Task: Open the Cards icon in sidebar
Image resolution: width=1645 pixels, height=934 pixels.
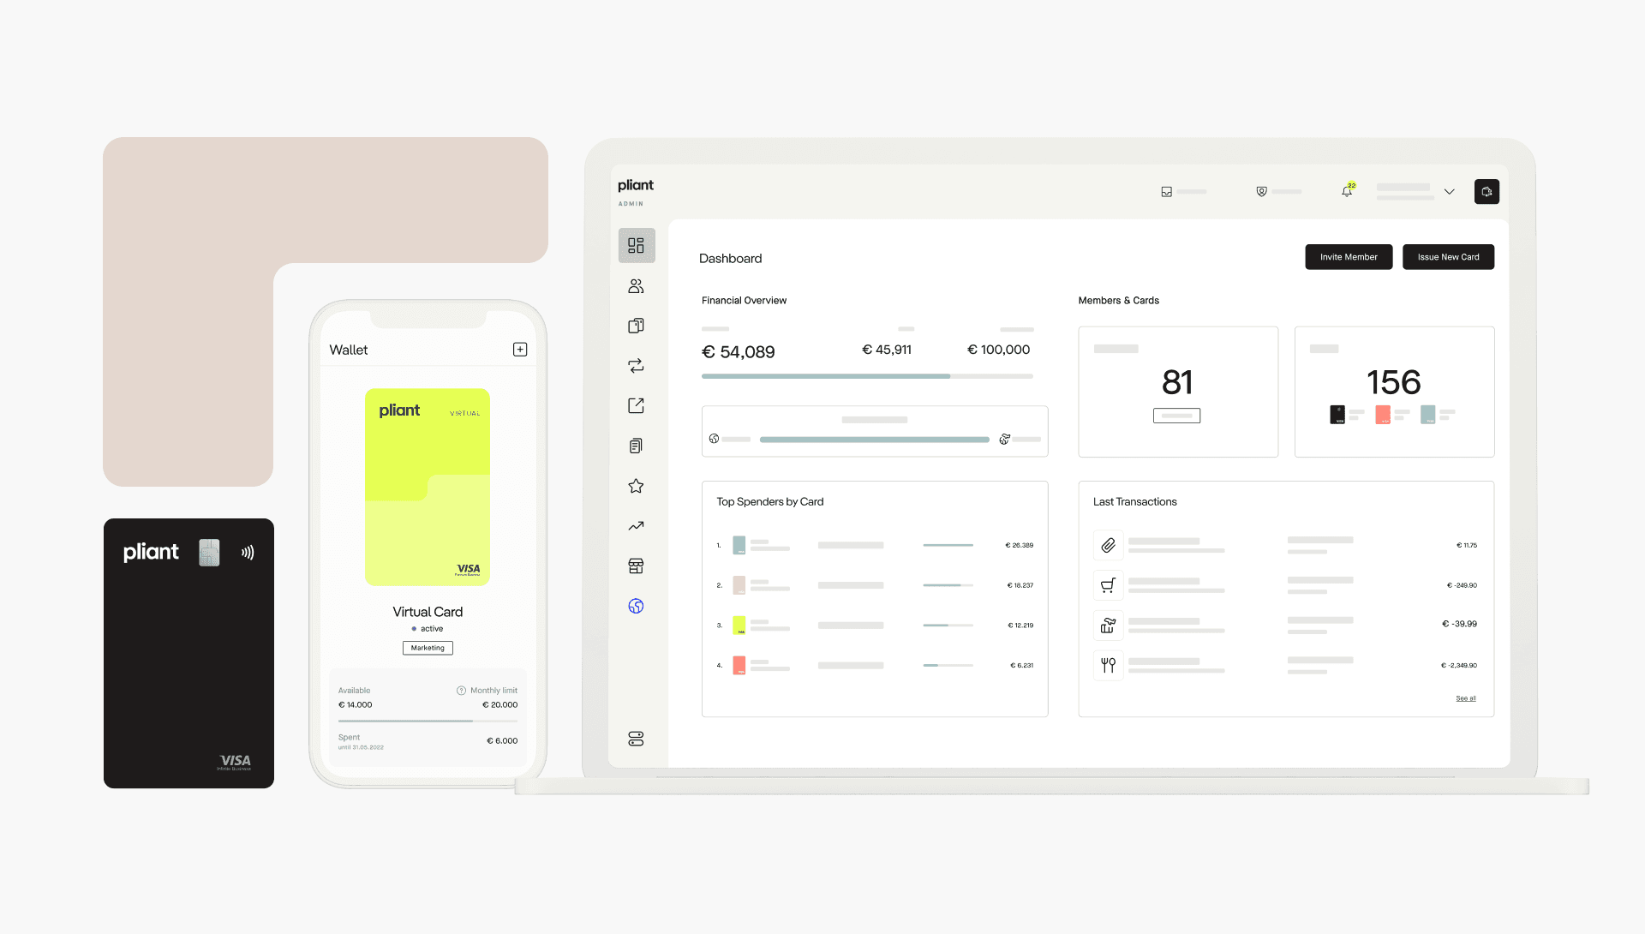Action: [x=636, y=326]
